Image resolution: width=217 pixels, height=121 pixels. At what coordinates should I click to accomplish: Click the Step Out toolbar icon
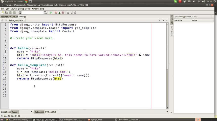pos(75,13)
